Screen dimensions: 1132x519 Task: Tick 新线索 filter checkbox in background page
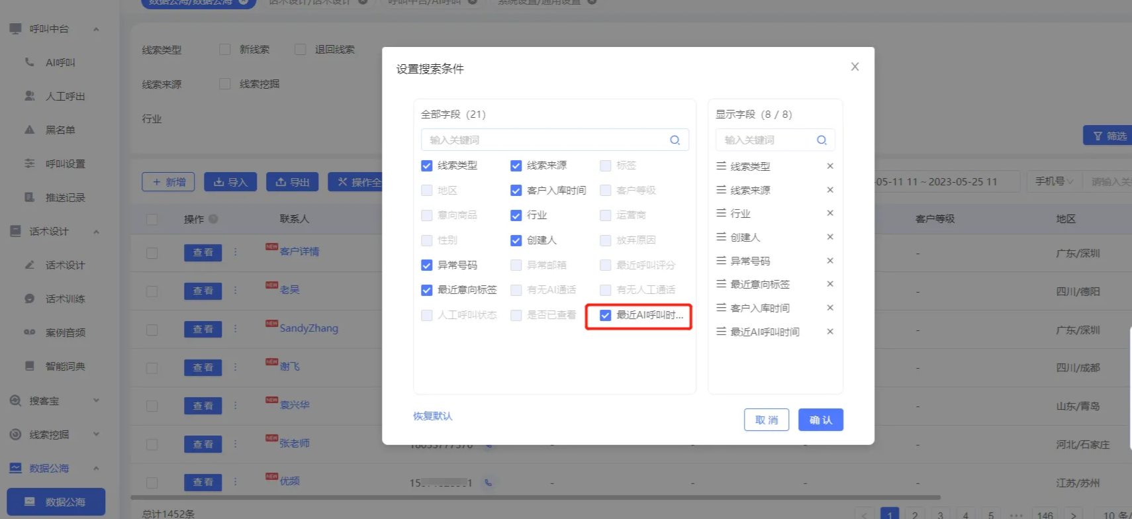point(225,50)
